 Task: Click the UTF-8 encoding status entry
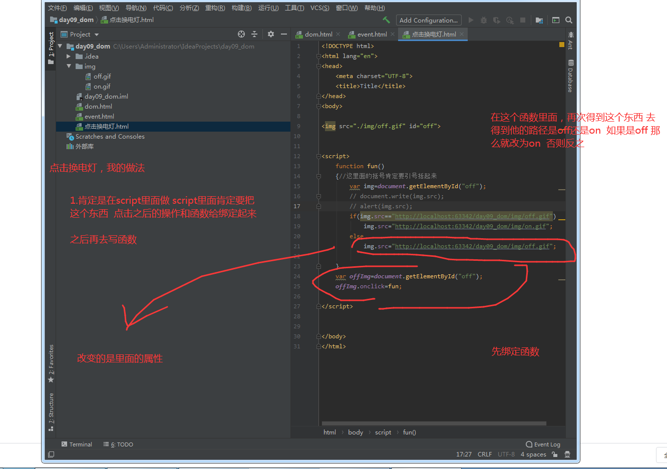(506, 454)
